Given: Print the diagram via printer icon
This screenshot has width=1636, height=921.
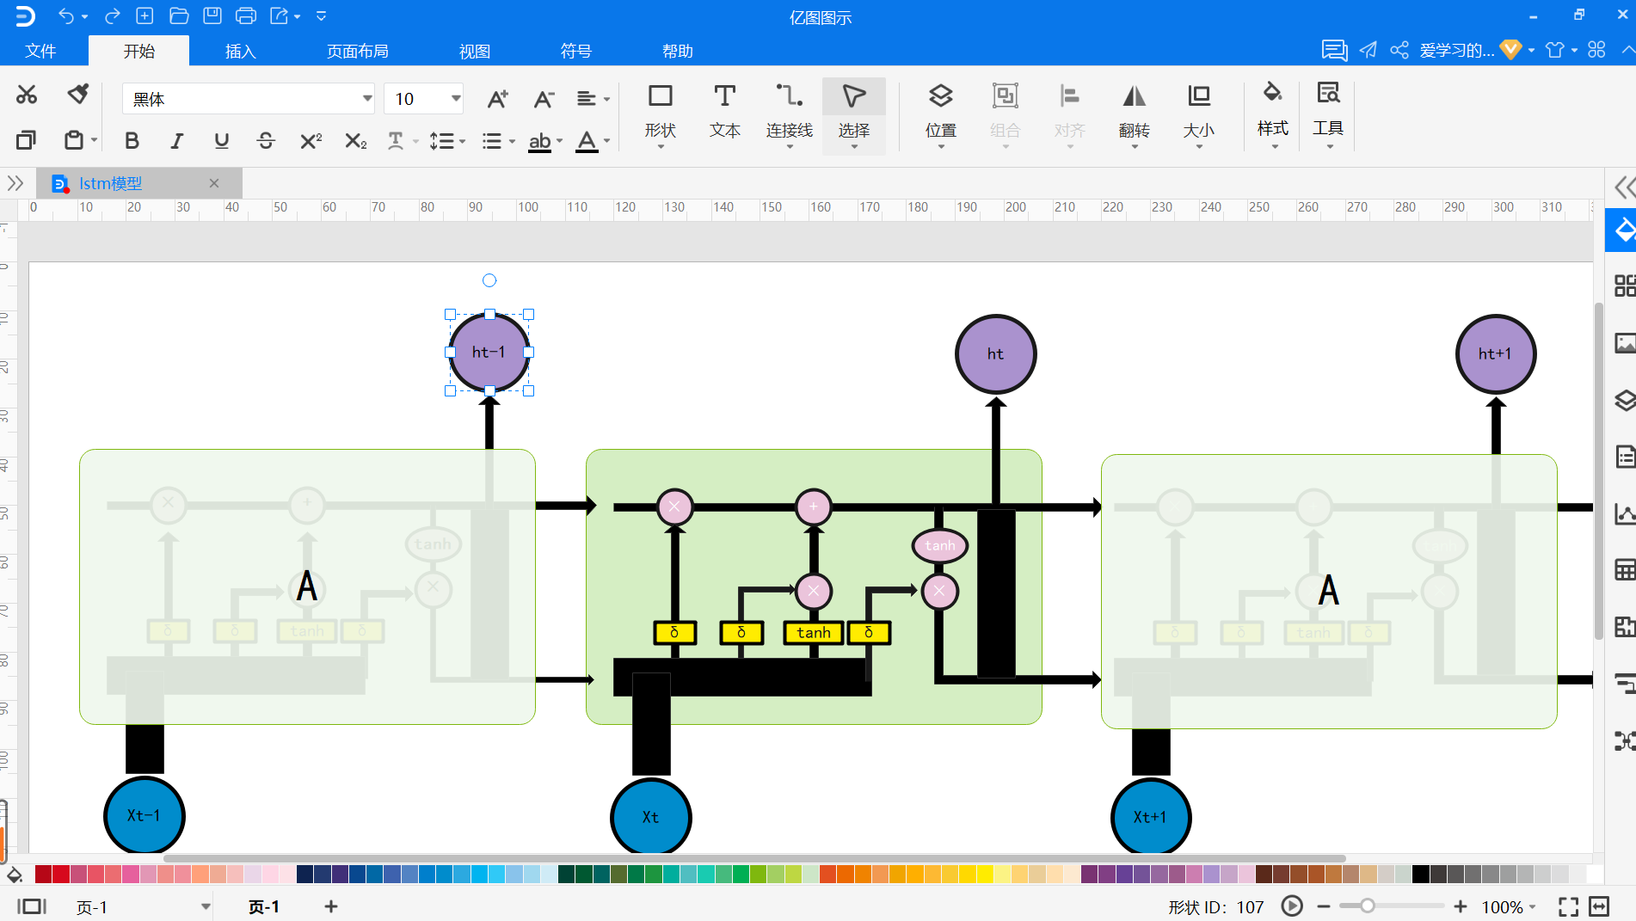Looking at the screenshot, I should [246, 15].
